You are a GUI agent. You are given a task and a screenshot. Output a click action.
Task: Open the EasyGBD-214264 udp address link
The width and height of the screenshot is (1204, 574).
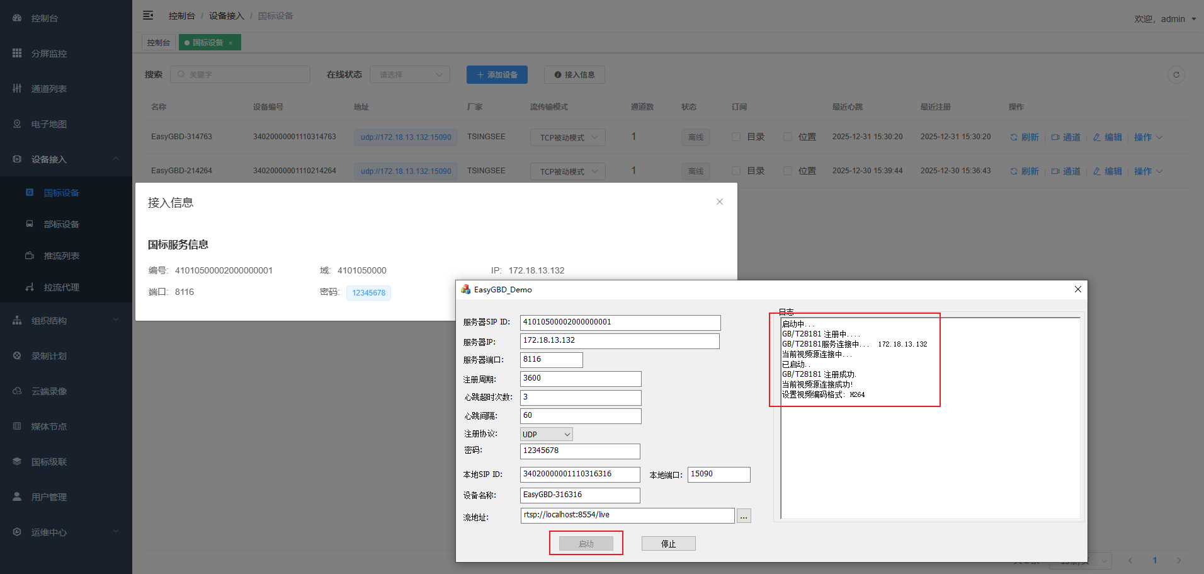pyautogui.click(x=406, y=171)
